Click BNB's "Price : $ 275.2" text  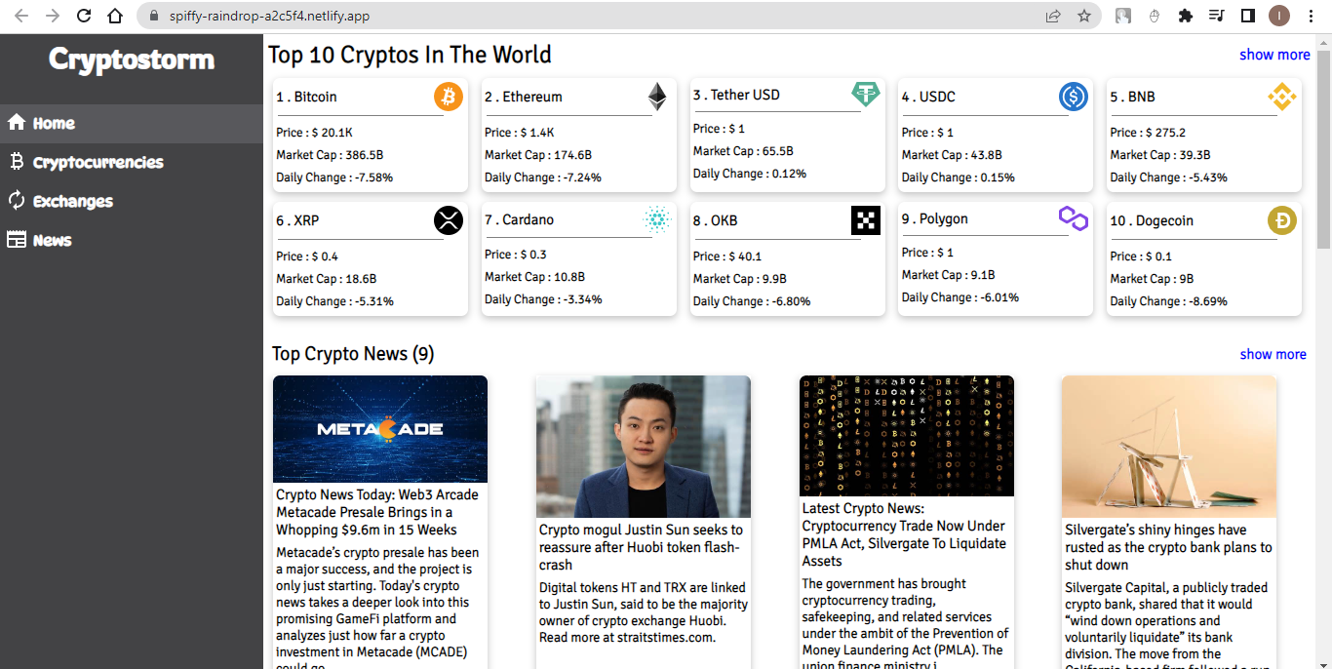pyautogui.click(x=1148, y=133)
